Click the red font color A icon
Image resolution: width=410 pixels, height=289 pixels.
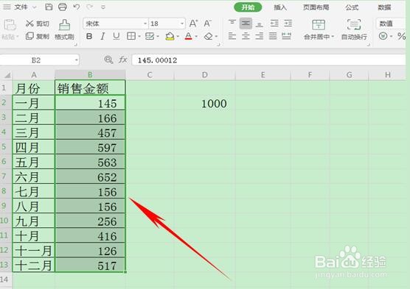pyautogui.click(x=189, y=36)
